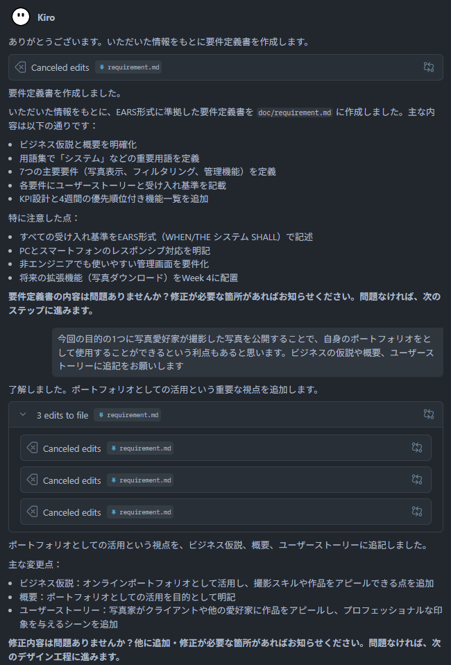The height and width of the screenshot is (665, 451).
Task: Open the requirement.md chip in the topmost Canceled edits row
Action: point(129,67)
